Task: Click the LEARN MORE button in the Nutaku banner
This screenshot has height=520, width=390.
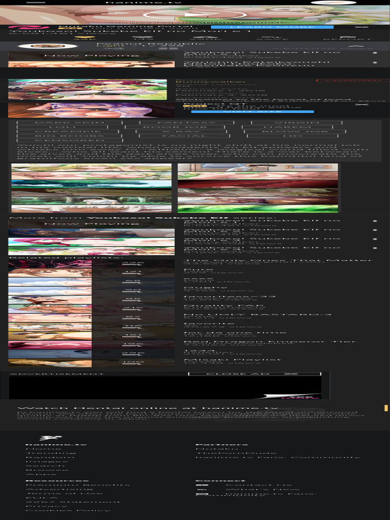Action: (x=272, y=27)
